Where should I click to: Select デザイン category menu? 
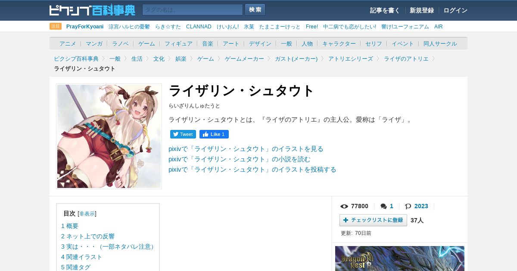pyautogui.click(x=260, y=43)
